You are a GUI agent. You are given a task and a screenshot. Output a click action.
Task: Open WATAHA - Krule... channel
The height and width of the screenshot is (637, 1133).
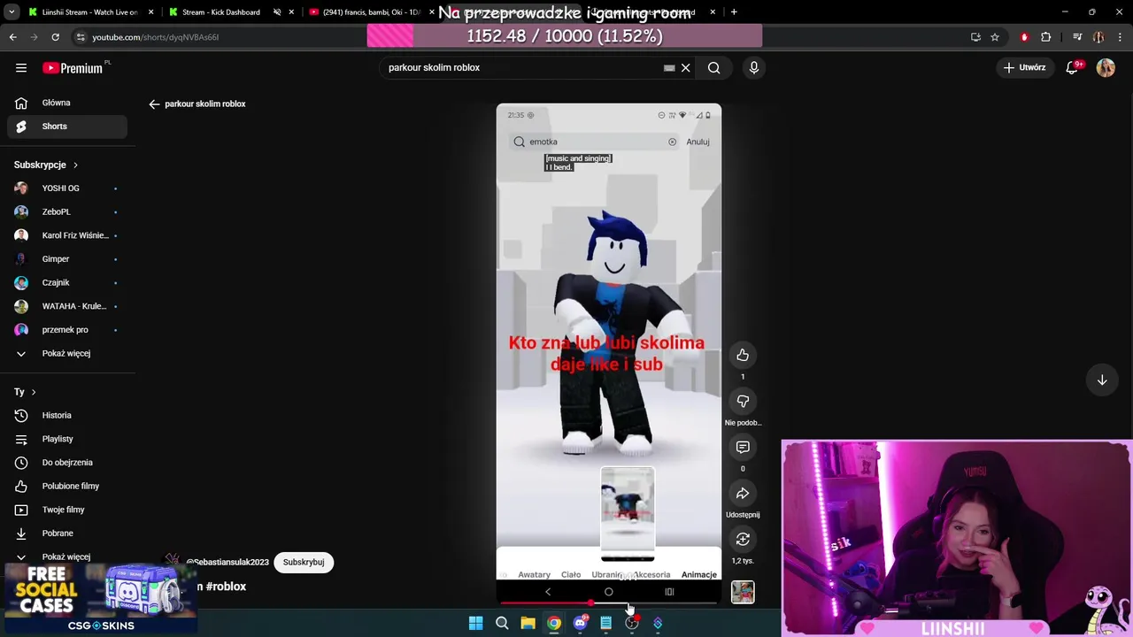click(x=66, y=306)
